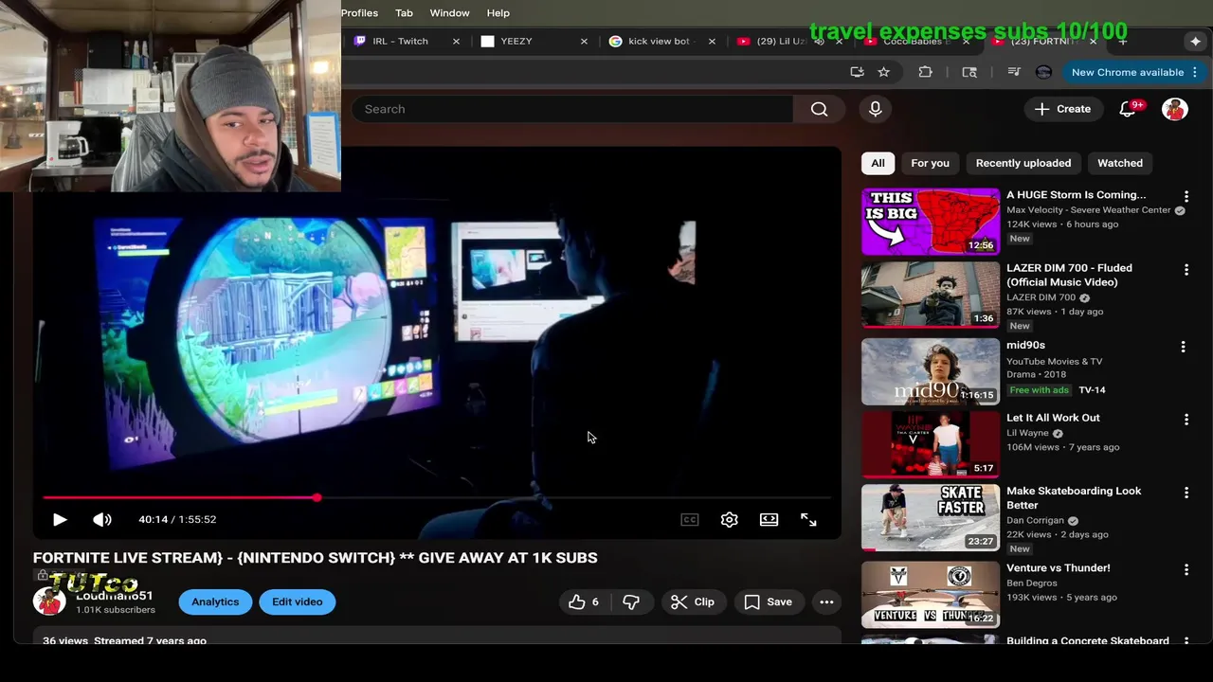Viewport: 1213px width, 682px height.
Task: Open options for Make Skateboarding Look Better
Action: point(1186,493)
